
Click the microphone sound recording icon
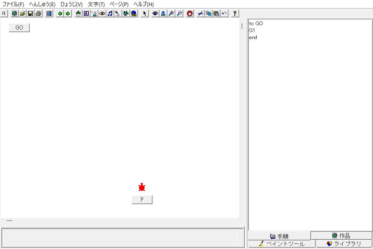[118, 13]
